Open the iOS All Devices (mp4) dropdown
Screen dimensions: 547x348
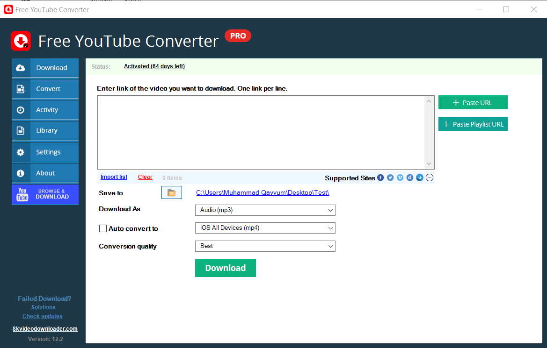[265, 228]
